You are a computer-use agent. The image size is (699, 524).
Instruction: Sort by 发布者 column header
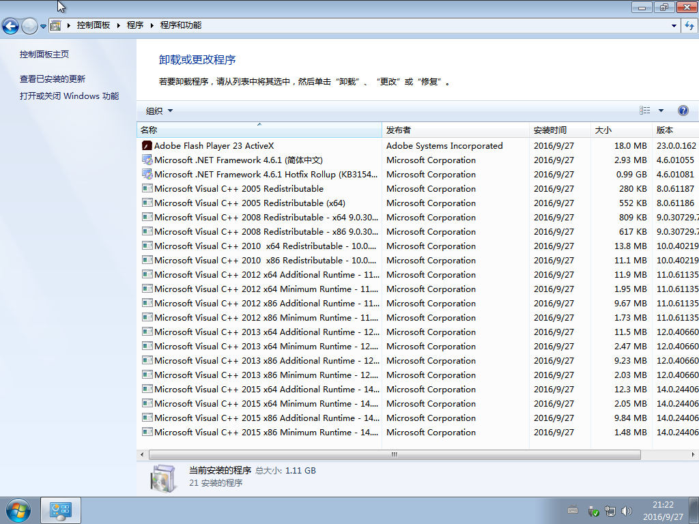pos(455,130)
